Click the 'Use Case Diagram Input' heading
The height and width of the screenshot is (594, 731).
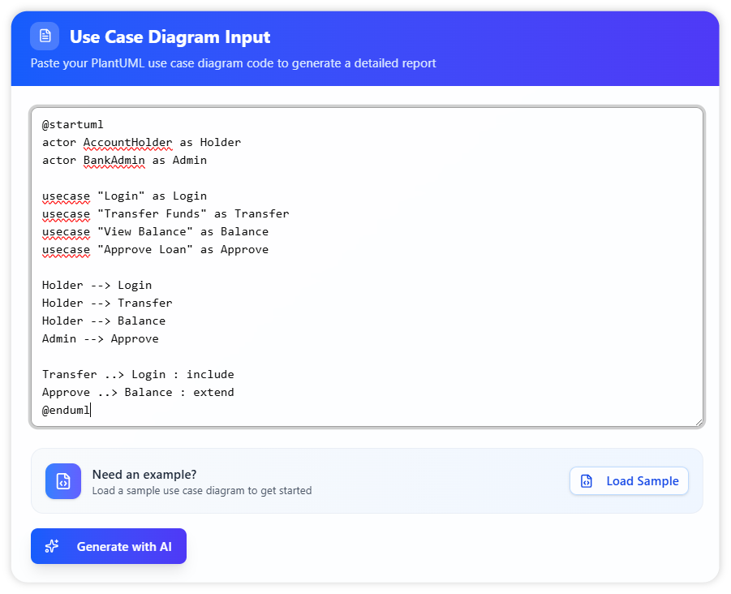click(x=170, y=37)
